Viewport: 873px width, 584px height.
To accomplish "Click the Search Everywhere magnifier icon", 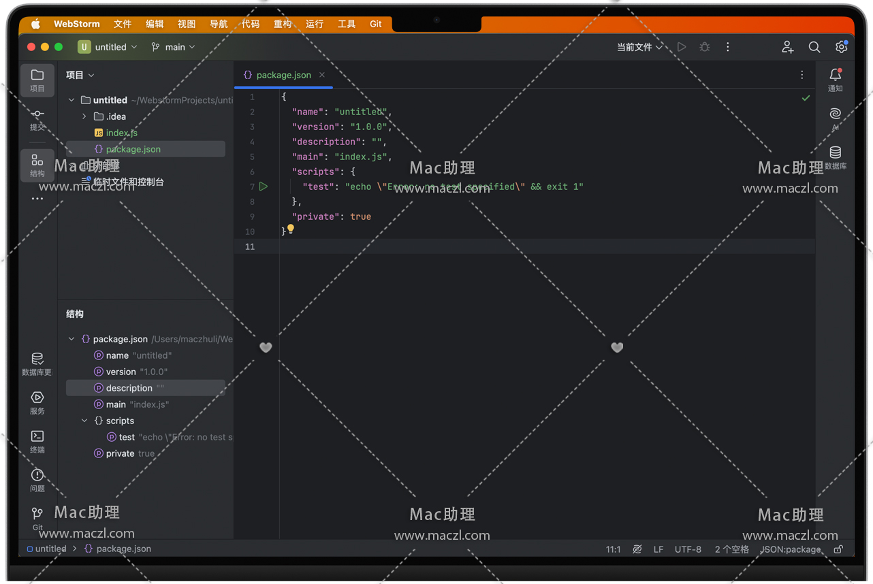I will (x=814, y=47).
